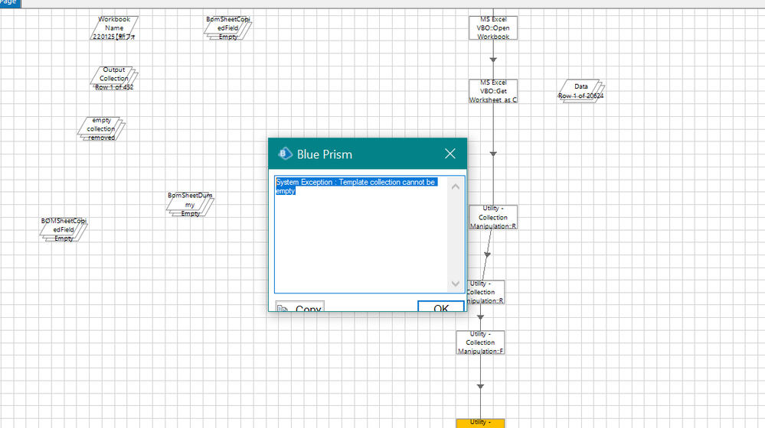This screenshot has width=765, height=428.
Task: Copy the exception message with Copy button
Action: click(x=299, y=307)
